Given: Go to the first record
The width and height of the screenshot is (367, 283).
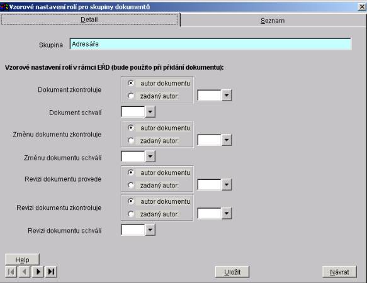Looking at the screenshot, I should pos(11,272).
